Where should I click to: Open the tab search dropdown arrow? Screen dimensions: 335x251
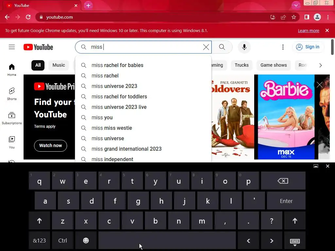point(296,6)
